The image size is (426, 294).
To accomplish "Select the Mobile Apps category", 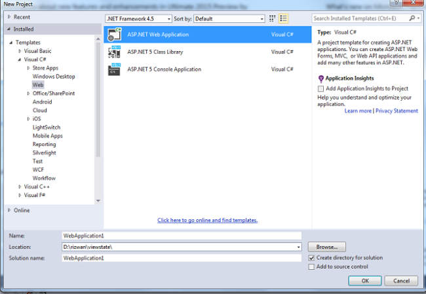I will point(48,136).
